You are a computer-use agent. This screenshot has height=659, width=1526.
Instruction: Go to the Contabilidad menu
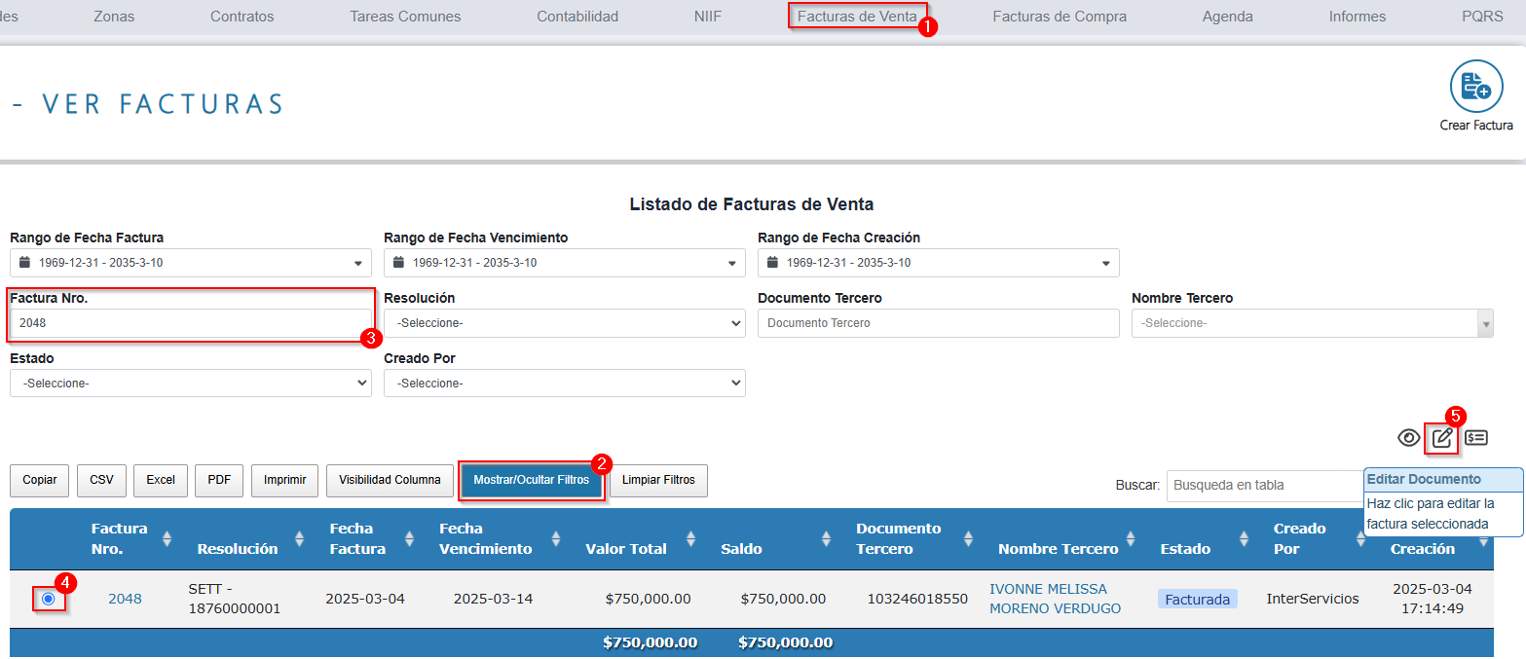(x=577, y=17)
